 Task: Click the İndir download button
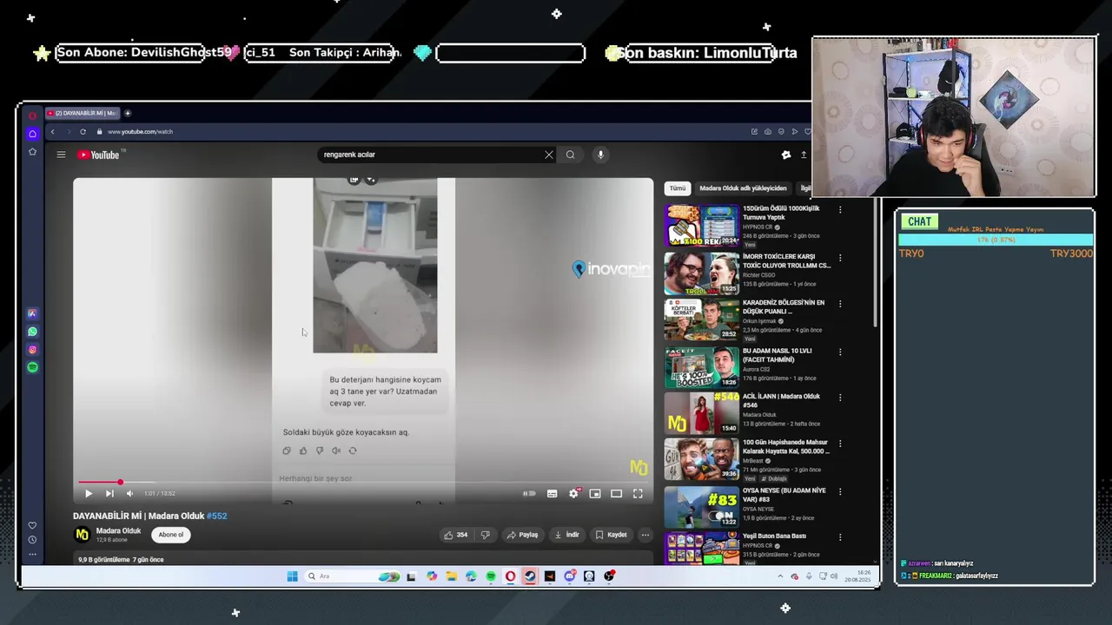click(567, 535)
